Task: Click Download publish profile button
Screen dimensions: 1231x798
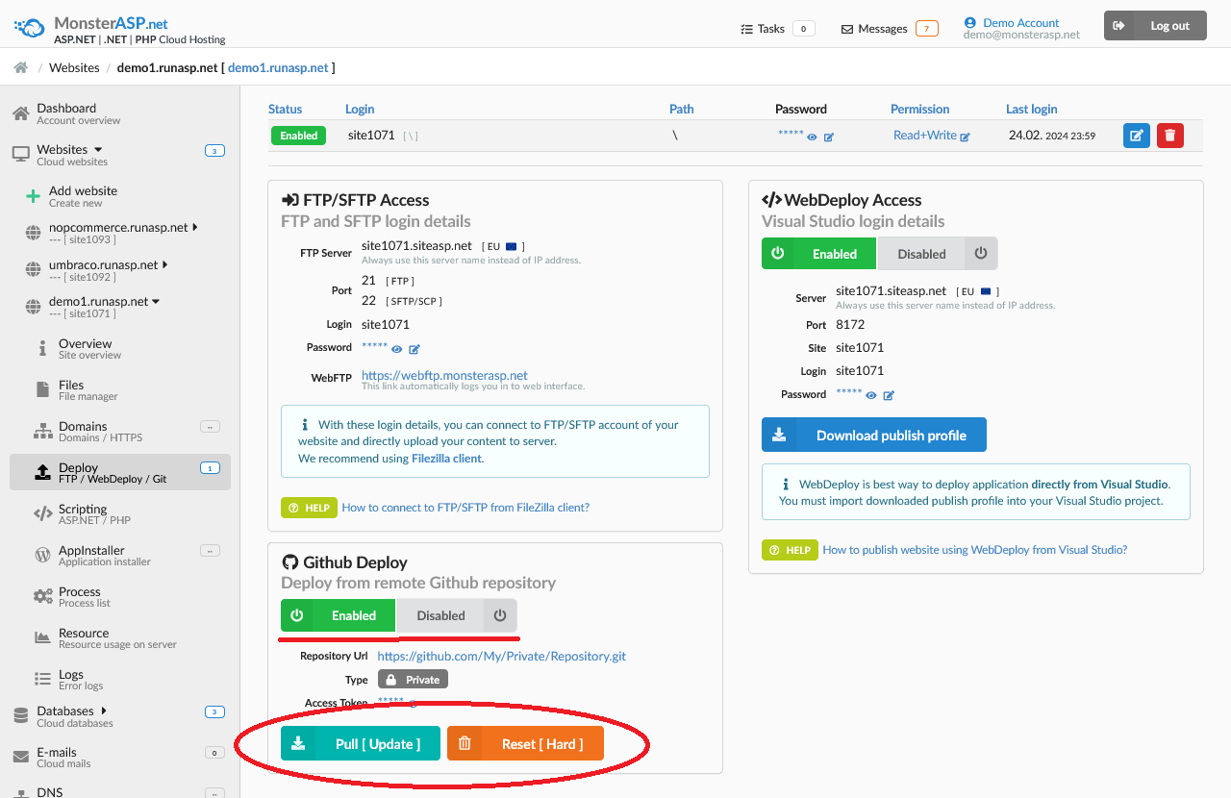Action: [x=874, y=435]
